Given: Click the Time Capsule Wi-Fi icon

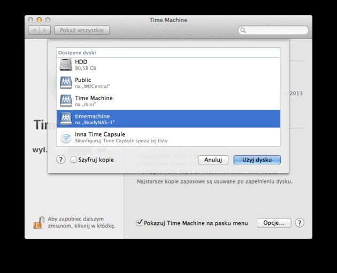Looking at the screenshot, I should 66,137.
